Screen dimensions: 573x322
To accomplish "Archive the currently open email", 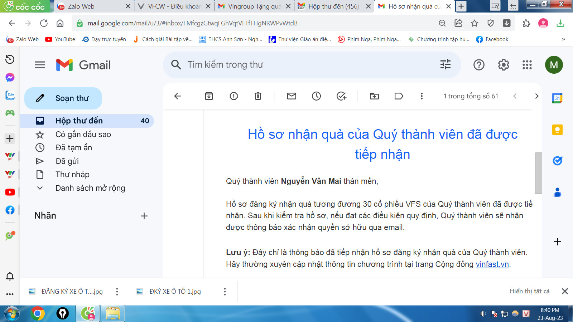I will pos(209,96).
